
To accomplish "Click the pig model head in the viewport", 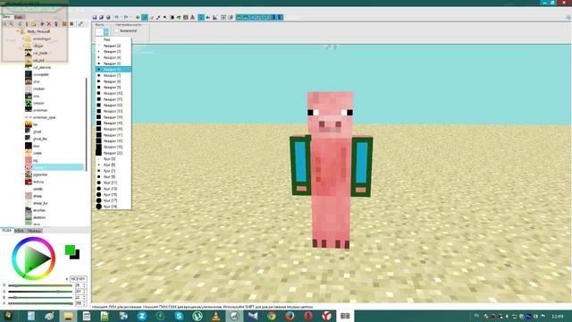I will tap(330, 114).
